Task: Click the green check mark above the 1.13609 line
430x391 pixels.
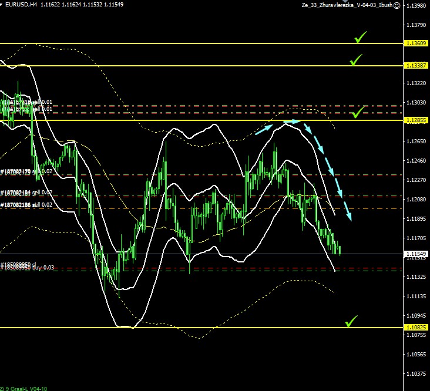Action: click(361, 38)
